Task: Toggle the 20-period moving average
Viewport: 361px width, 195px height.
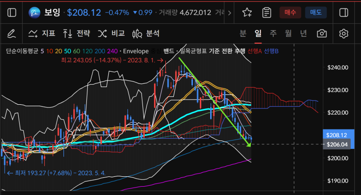Action: 58,51
